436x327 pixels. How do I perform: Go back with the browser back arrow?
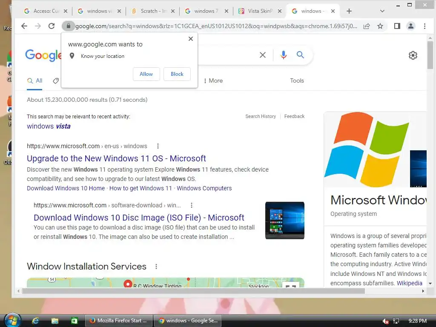[24, 26]
